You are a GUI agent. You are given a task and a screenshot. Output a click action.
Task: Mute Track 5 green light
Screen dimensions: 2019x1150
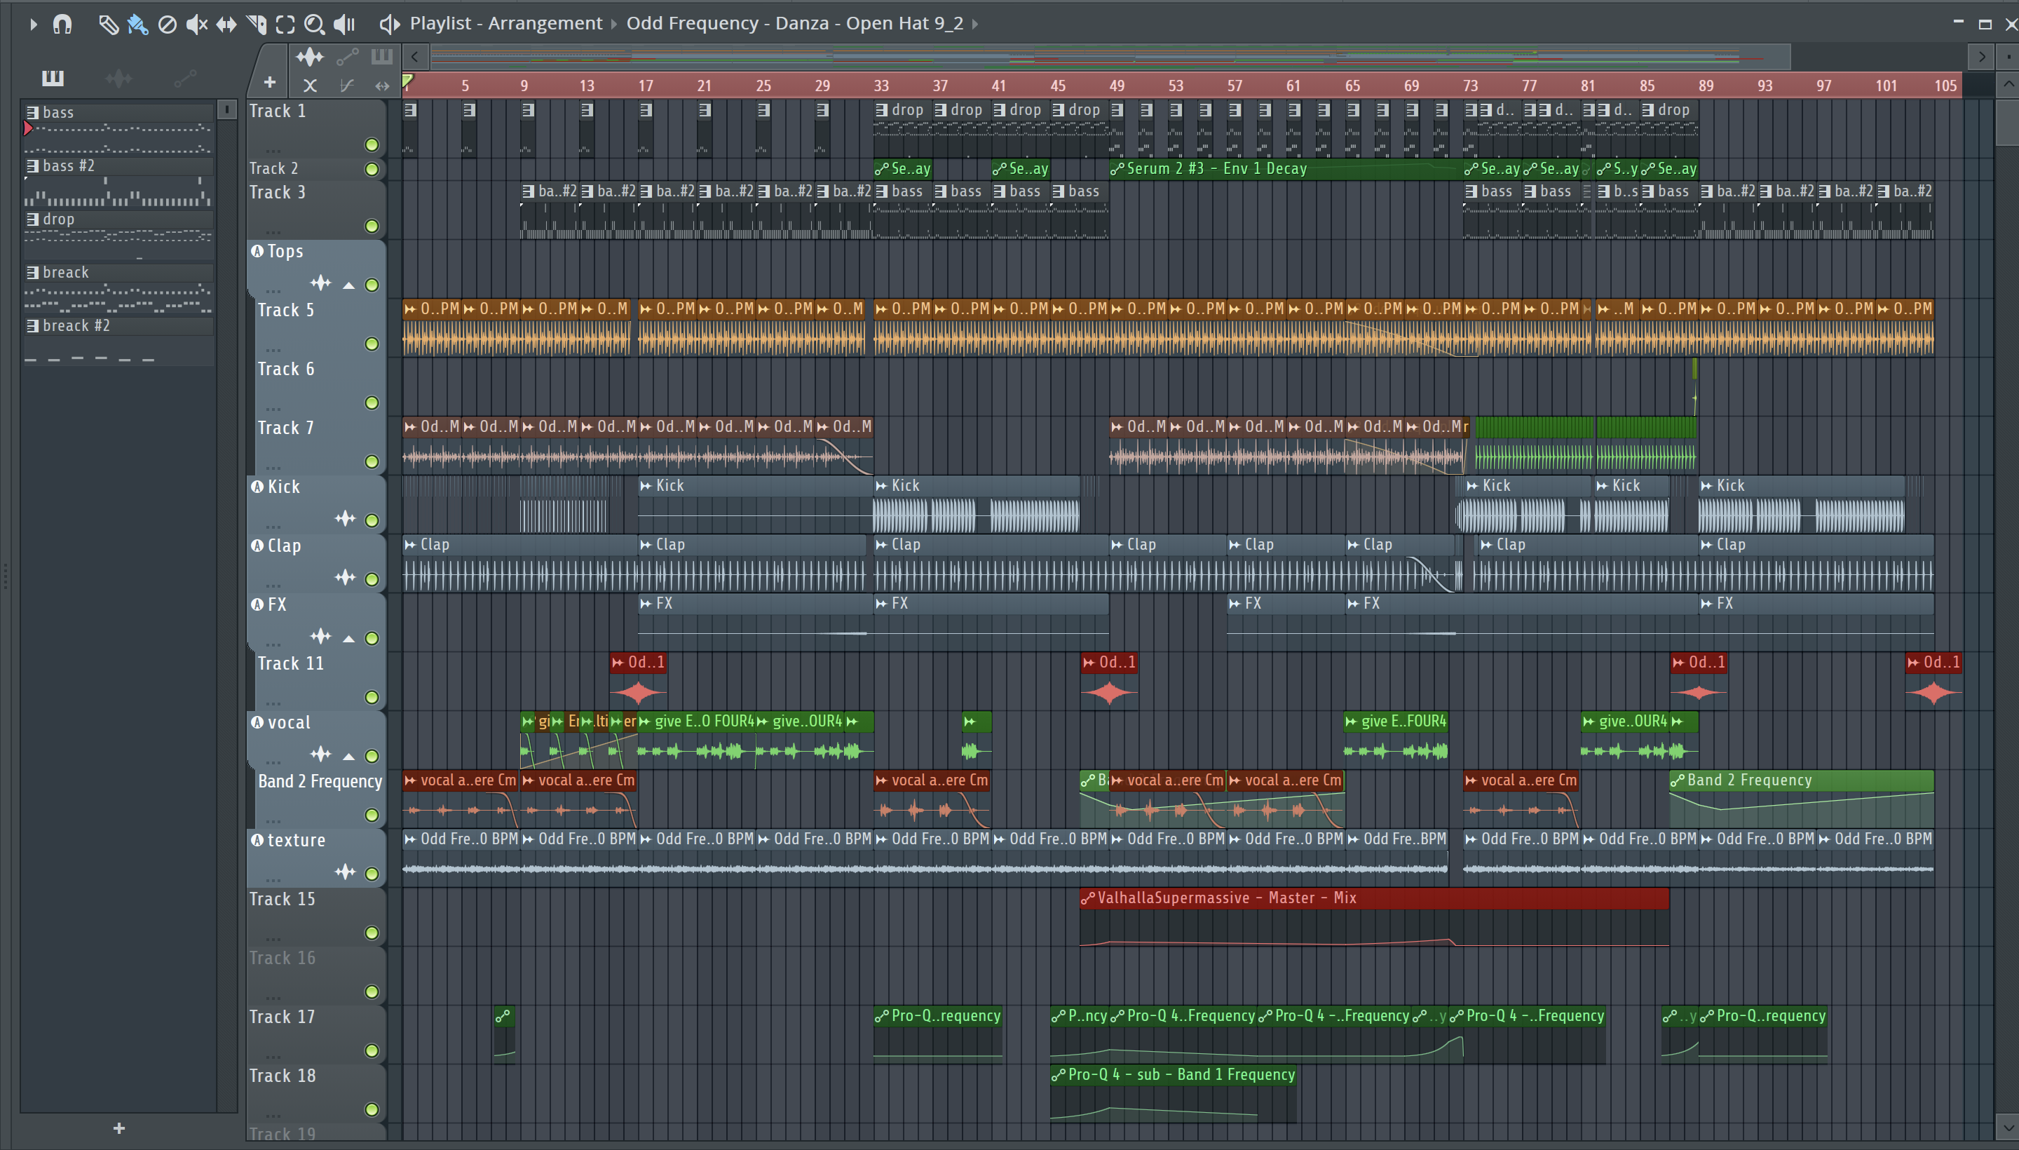pyautogui.click(x=372, y=344)
